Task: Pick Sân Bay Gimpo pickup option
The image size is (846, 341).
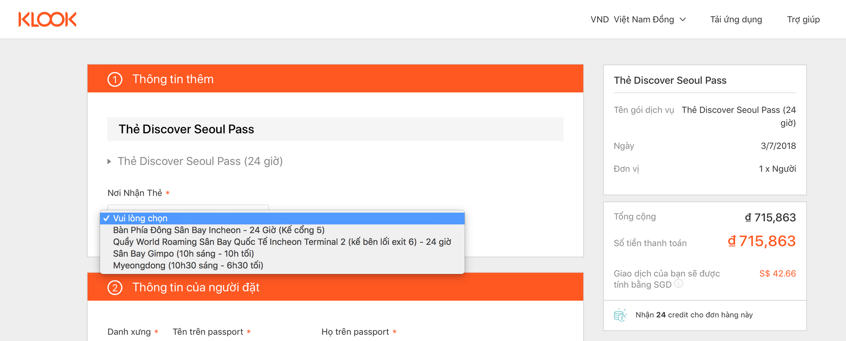Action: (183, 254)
